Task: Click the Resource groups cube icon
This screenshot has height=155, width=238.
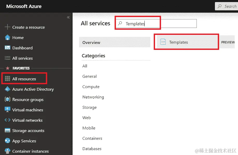Action: [8, 99]
